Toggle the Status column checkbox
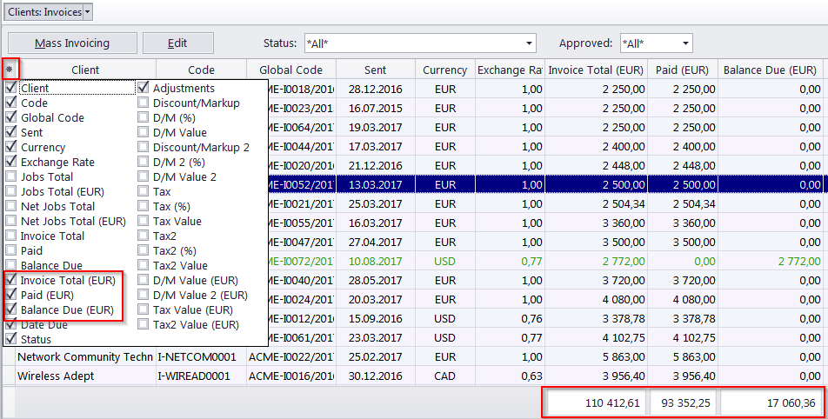The image size is (828, 419). click(10, 339)
